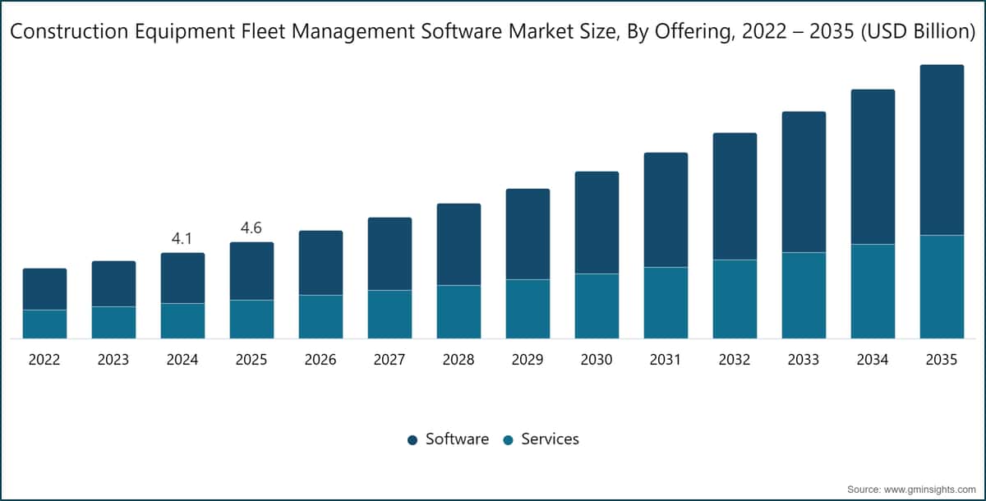Select the 2027 Services bar segment

pyautogui.click(x=389, y=315)
